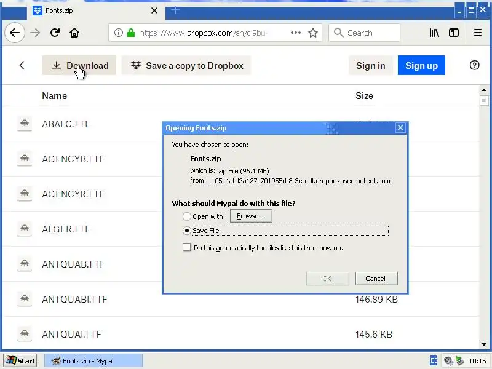This screenshot has width=492, height=369.
Task: Click the AGENCYR.TTF file icon
Action: [25, 194]
